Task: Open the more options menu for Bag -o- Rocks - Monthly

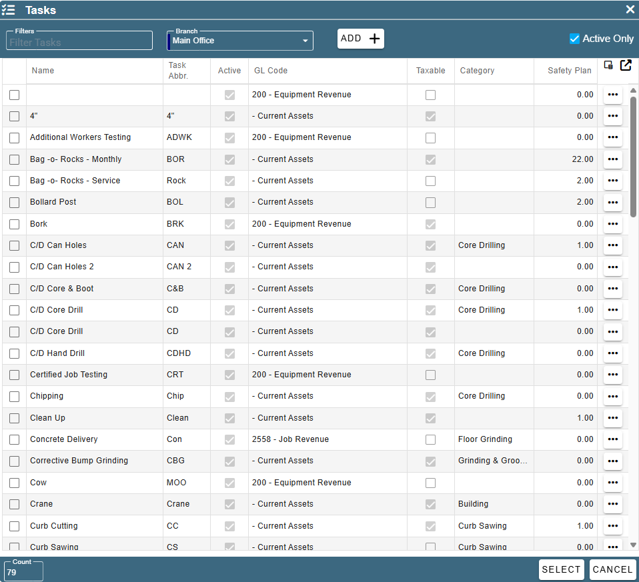Action: coord(612,159)
